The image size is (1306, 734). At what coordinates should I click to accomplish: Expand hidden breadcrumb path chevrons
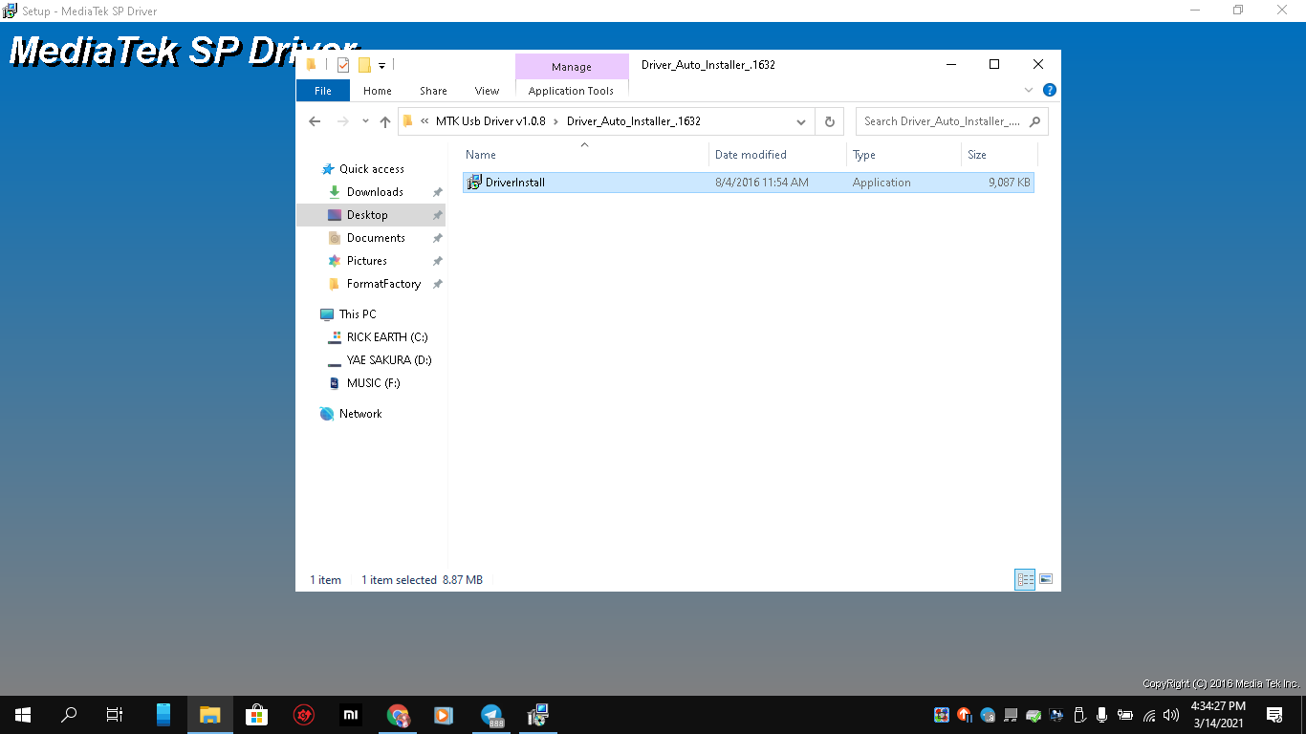[x=424, y=121]
